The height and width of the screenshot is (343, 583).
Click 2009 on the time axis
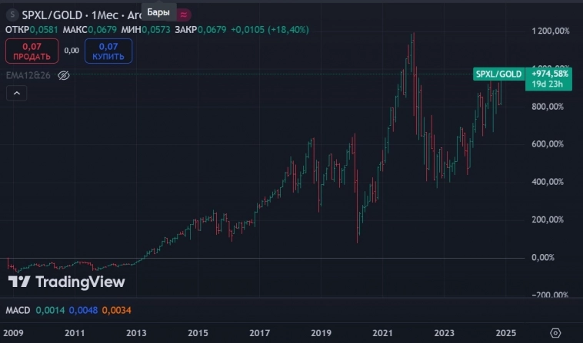click(13, 333)
